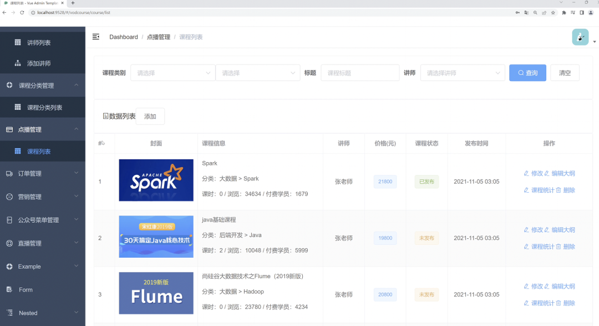The height and width of the screenshot is (326, 599).
Task: Open 讲师列表 in the sidebar
Action: tap(39, 43)
